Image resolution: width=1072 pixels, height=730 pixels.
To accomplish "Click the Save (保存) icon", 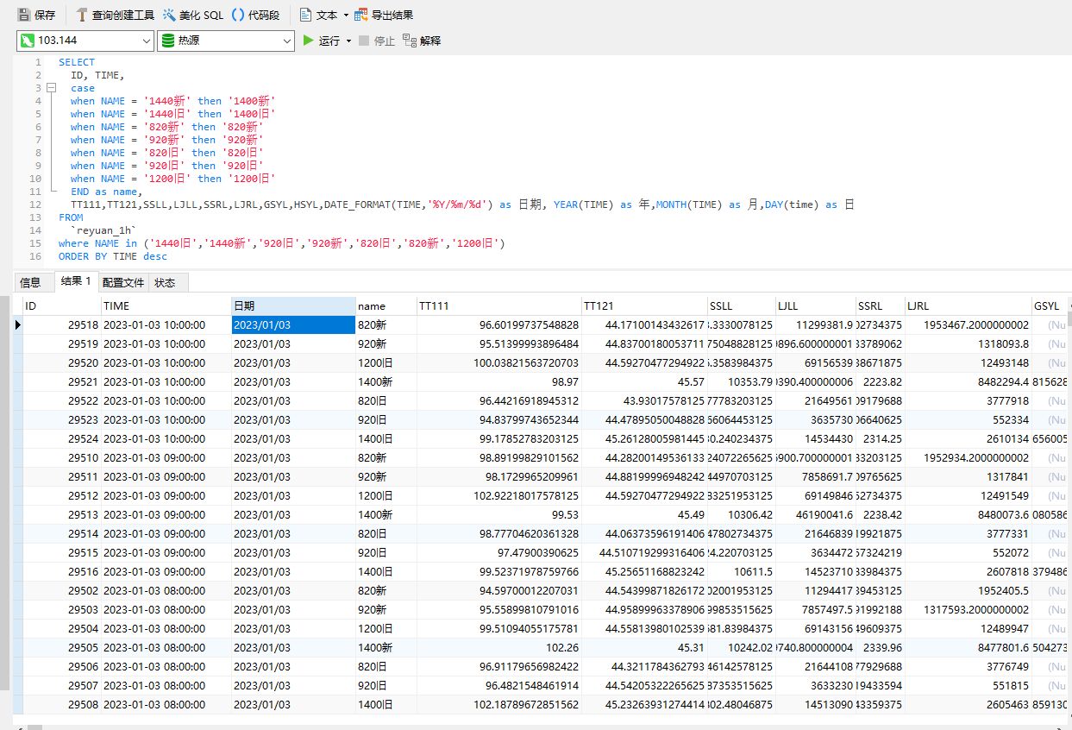I will click(24, 15).
